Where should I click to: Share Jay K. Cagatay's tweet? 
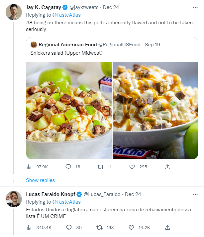168,167
